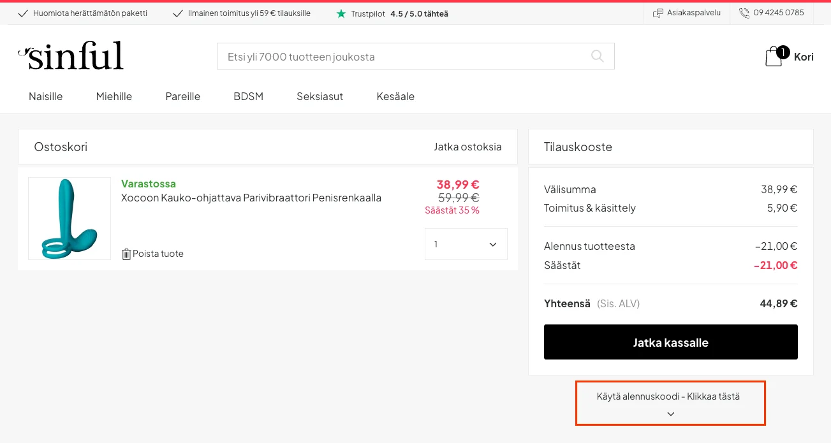Open the quantity dropdown showing 1
Image resolution: width=831 pixels, height=443 pixels.
466,244
